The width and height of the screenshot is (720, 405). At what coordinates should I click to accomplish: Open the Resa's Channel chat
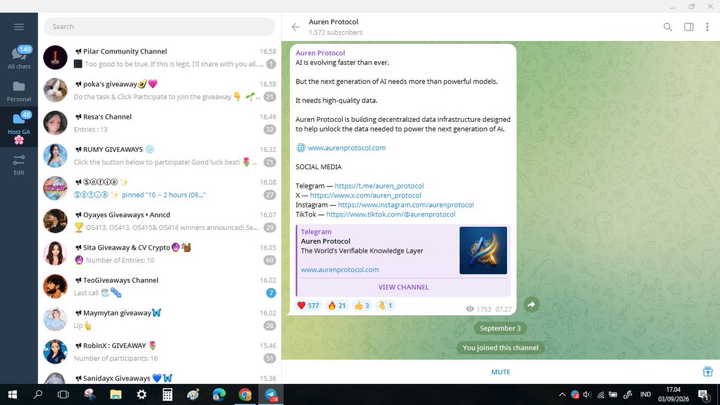160,122
